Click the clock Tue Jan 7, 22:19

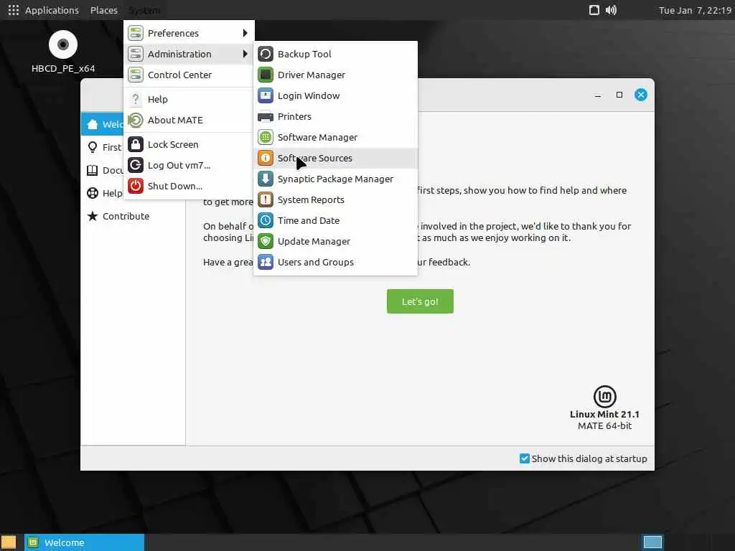coord(695,10)
